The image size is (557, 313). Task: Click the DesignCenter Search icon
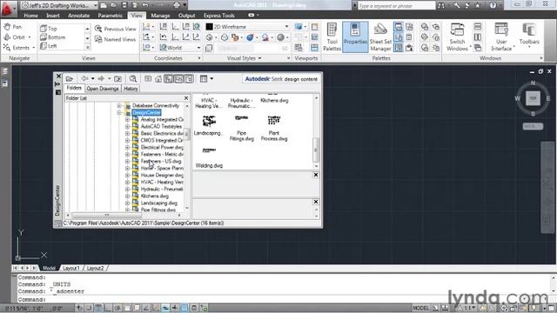tap(133, 79)
